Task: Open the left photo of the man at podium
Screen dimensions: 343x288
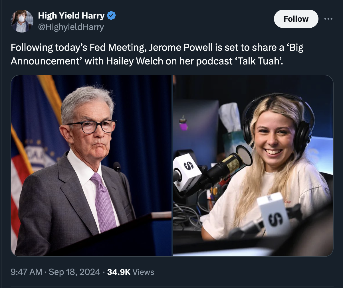Action: click(x=91, y=166)
